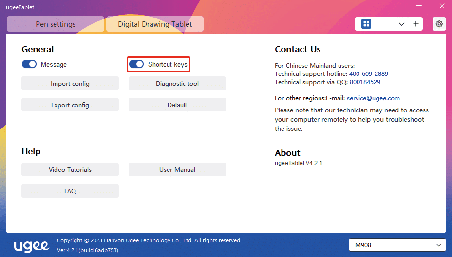Viewport: 452px width, 257px height.
Task: Select the blue grid application icon
Action: coord(366,24)
